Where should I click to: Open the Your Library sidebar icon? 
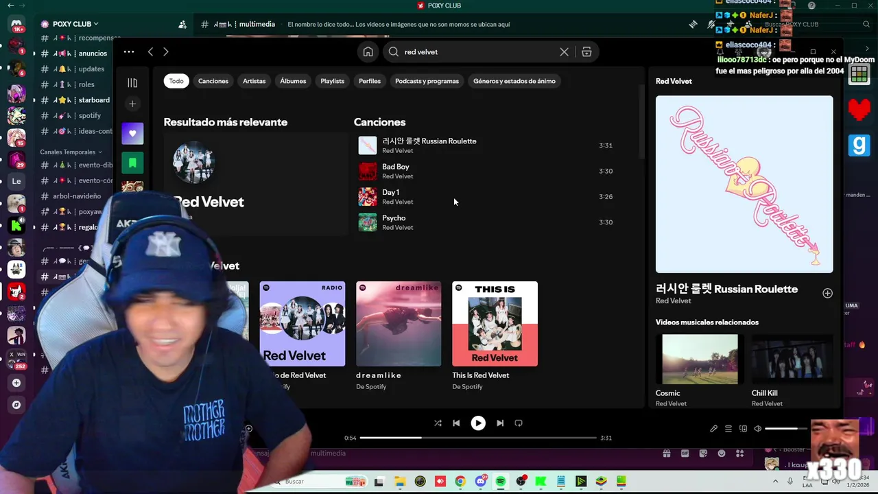[x=132, y=83]
